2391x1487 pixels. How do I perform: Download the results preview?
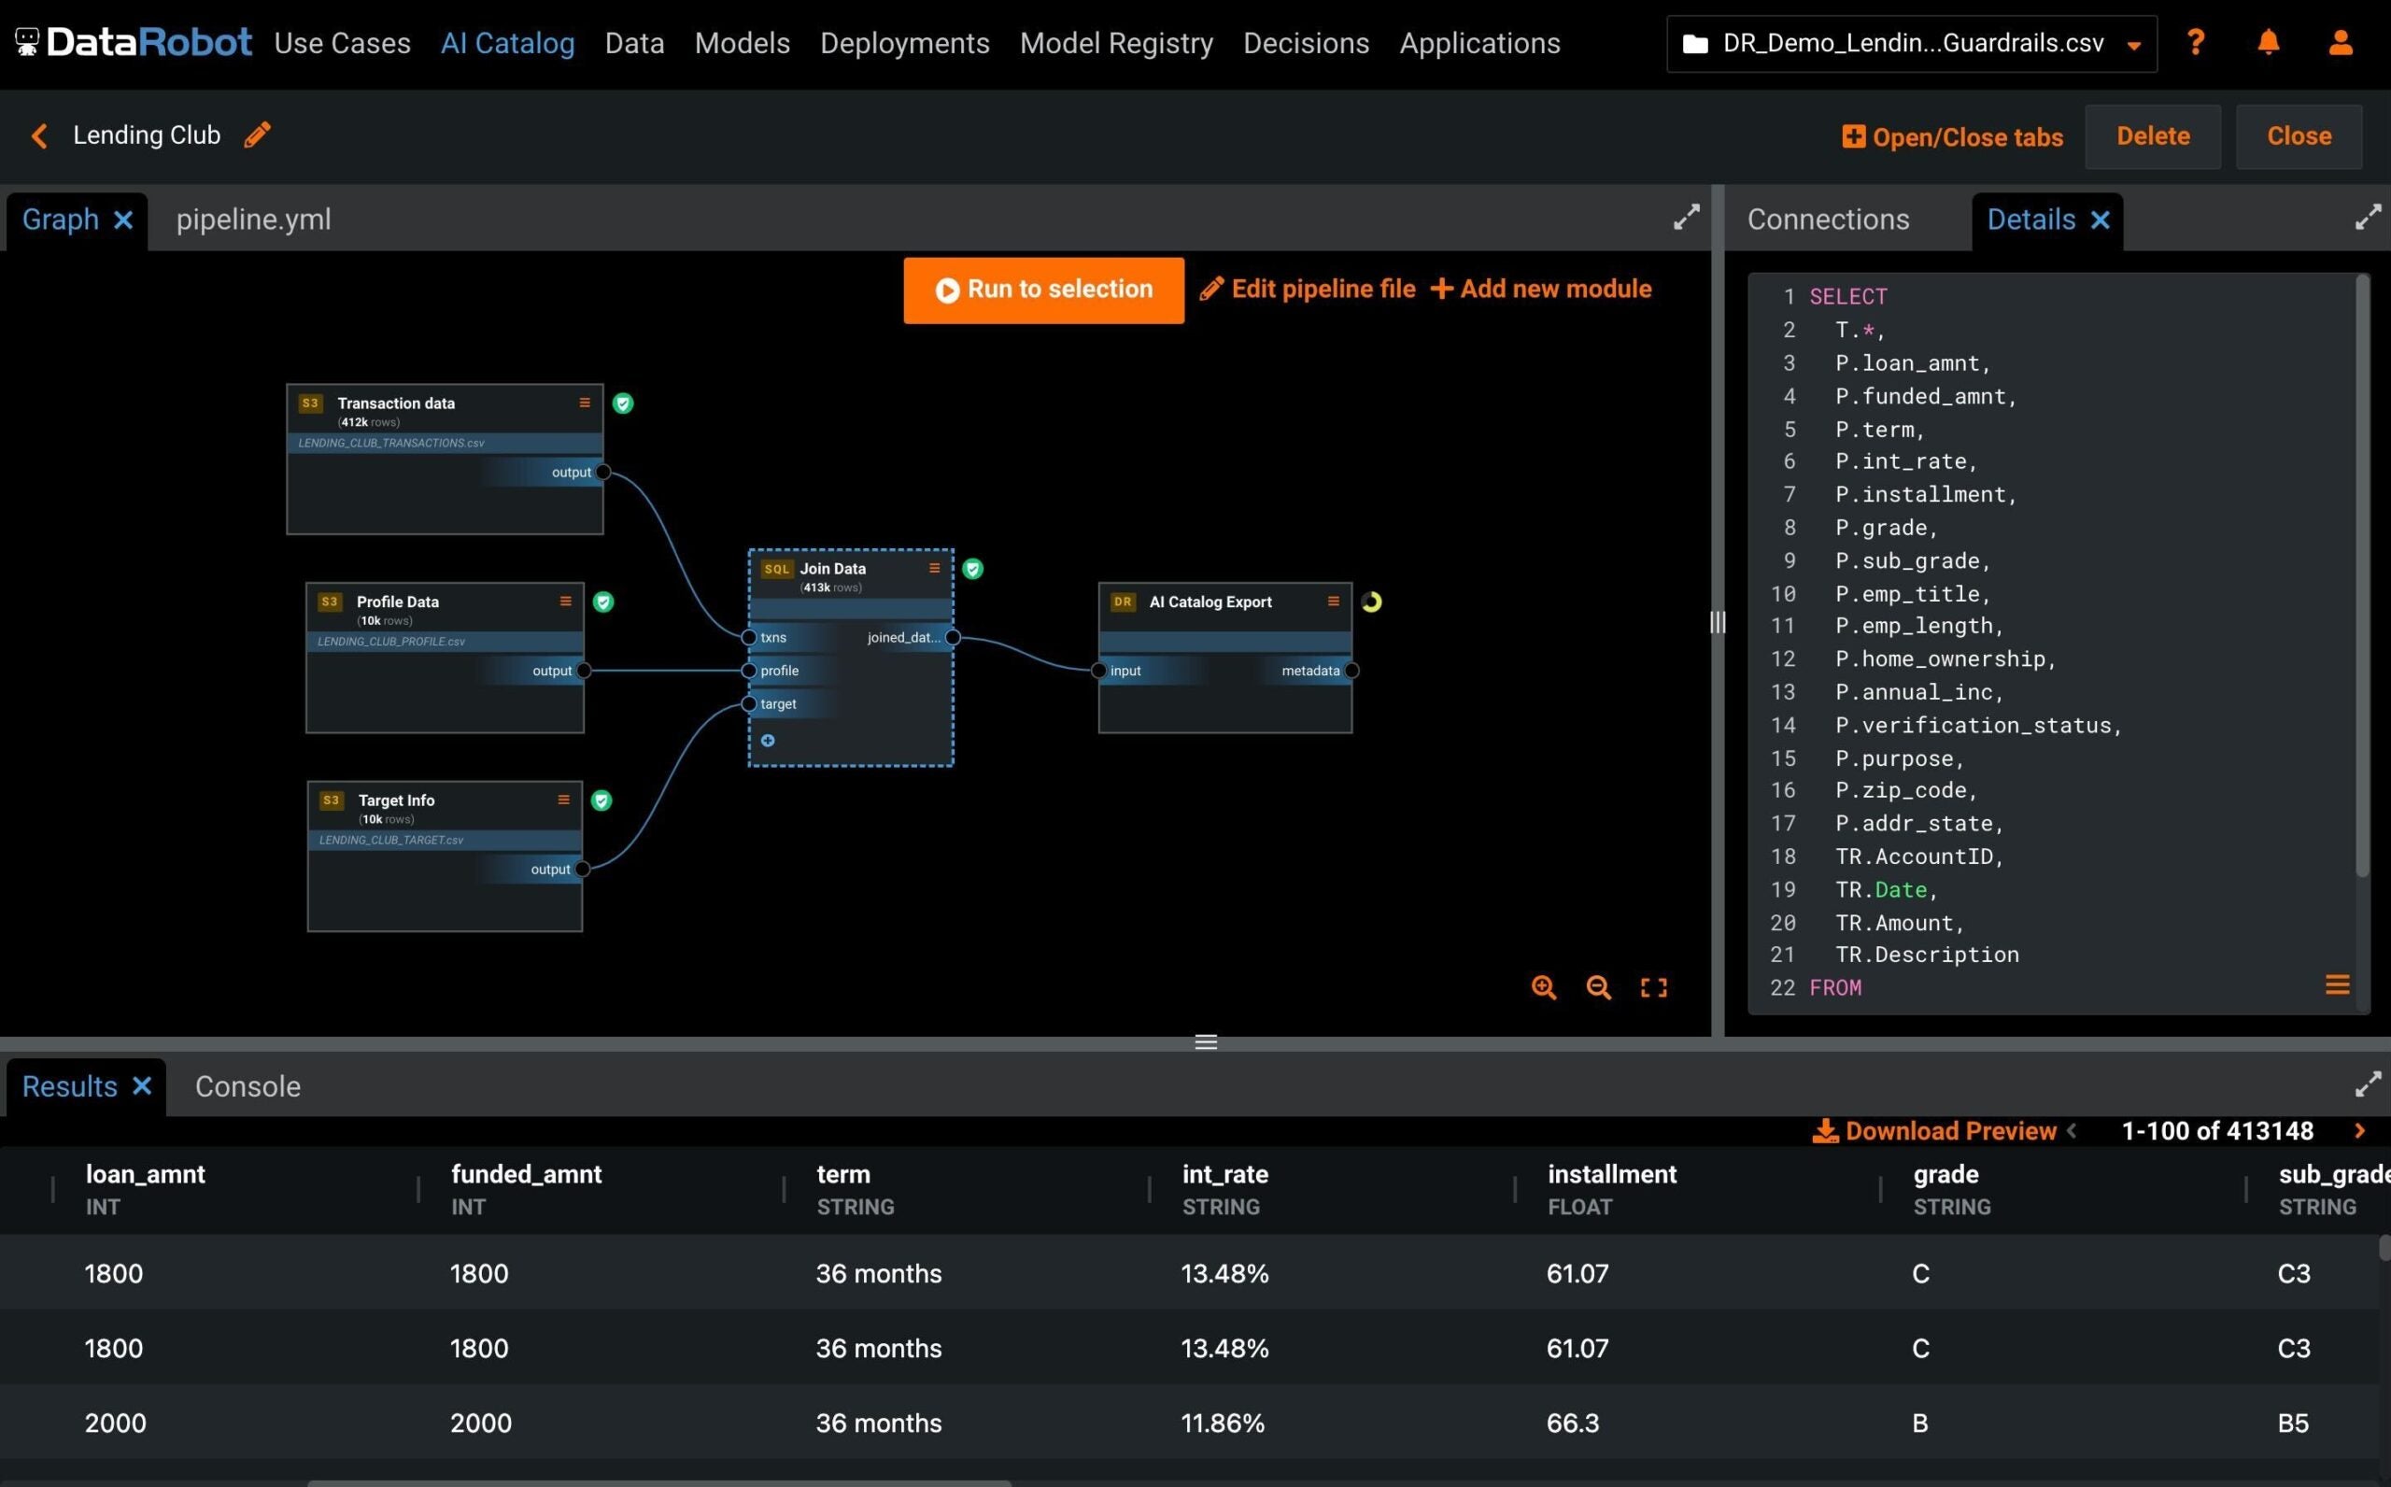click(x=1934, y=1130)
